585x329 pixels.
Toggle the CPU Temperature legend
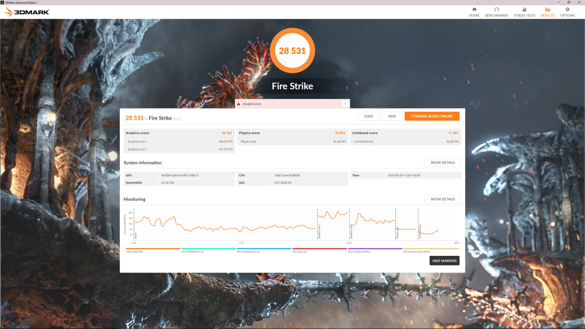click(x=208, y=250)
